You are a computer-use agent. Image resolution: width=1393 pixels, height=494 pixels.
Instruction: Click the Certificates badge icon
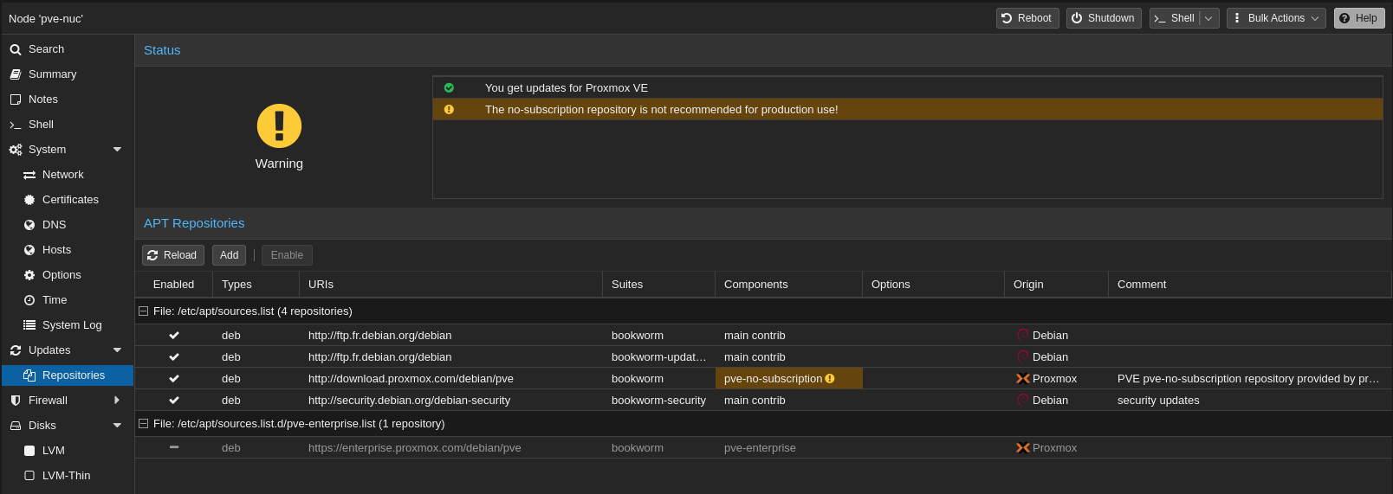(29, 200)
